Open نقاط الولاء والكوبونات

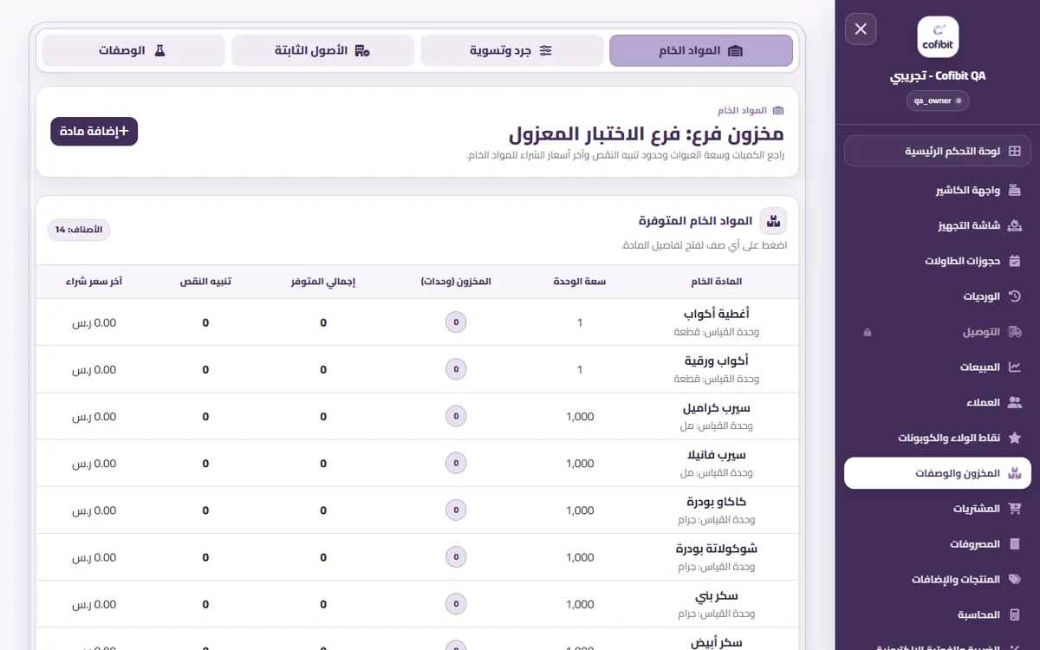pos(938,438)
